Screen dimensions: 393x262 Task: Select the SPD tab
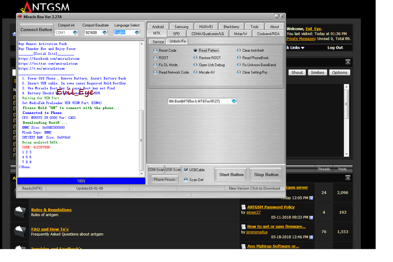[176, 33]
